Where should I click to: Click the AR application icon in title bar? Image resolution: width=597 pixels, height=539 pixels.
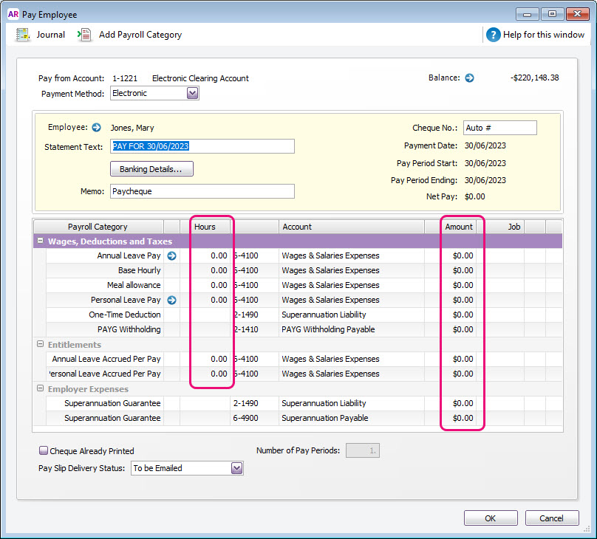click(13, 14)
